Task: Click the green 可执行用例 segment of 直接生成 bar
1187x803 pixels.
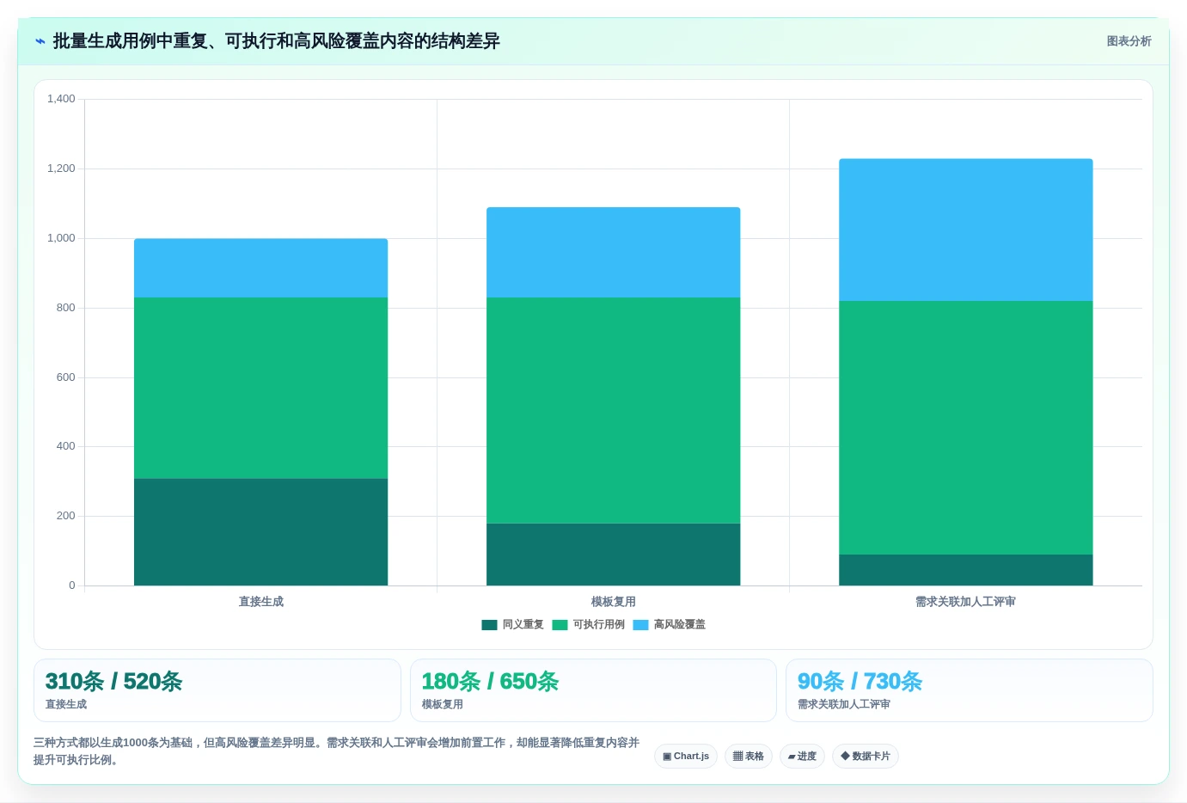Action: click(x=261, y=388)
